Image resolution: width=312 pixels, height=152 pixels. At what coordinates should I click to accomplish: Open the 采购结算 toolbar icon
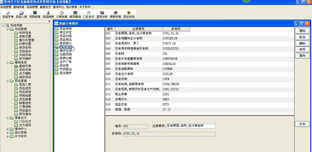35,15
